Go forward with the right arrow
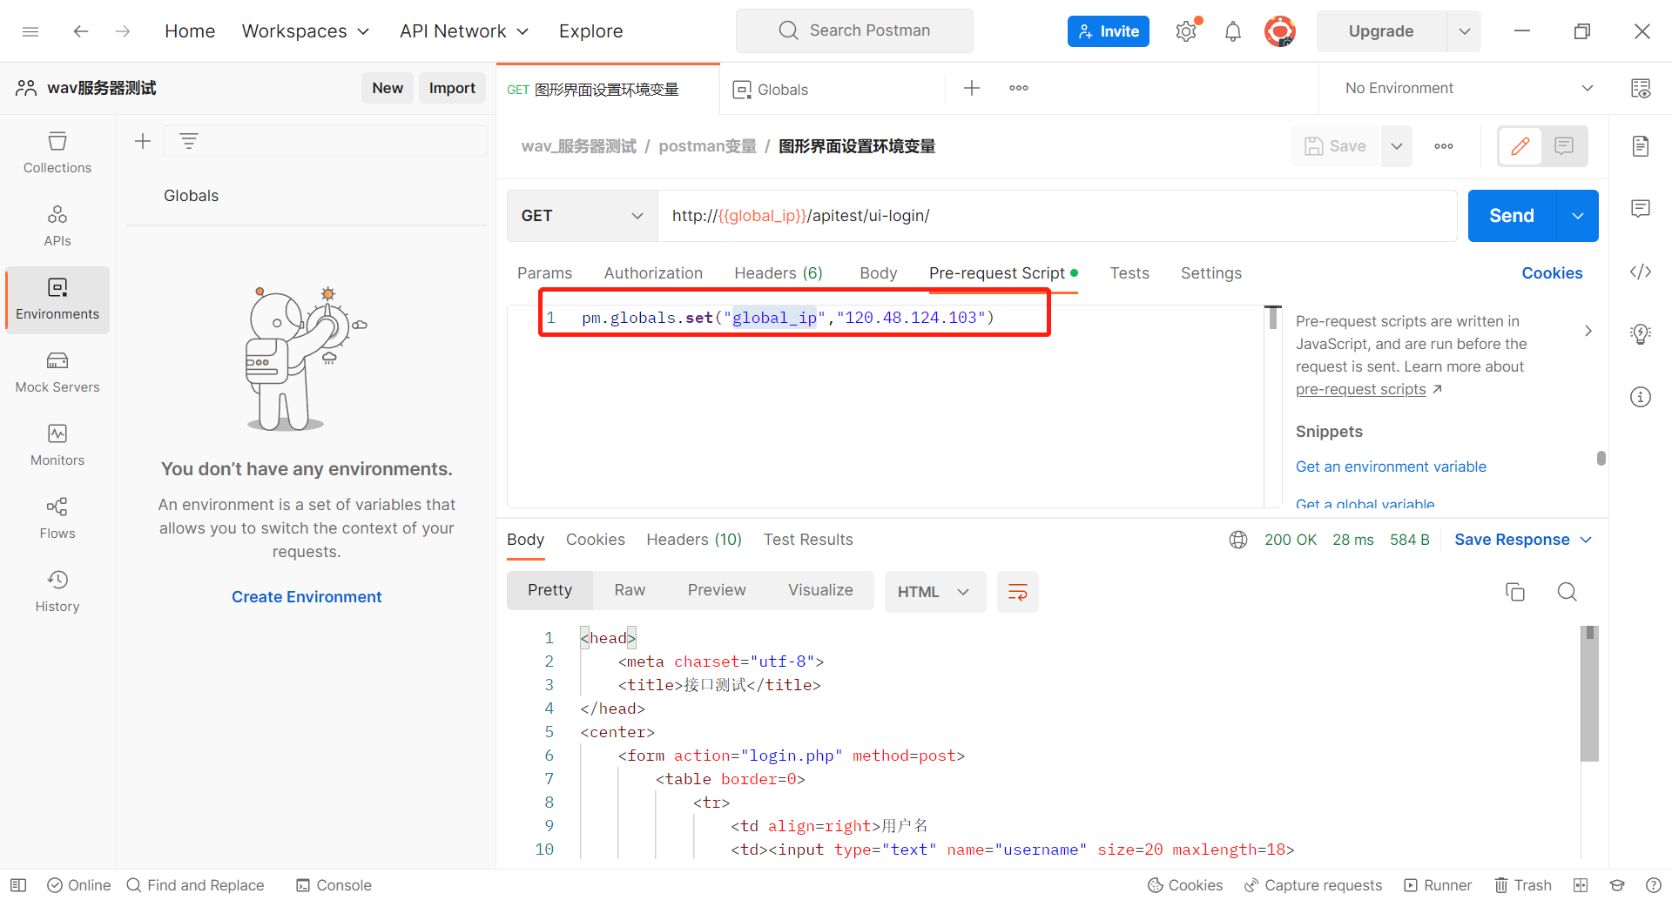The height and width of the screenshot is (900, 1672). 123,31
